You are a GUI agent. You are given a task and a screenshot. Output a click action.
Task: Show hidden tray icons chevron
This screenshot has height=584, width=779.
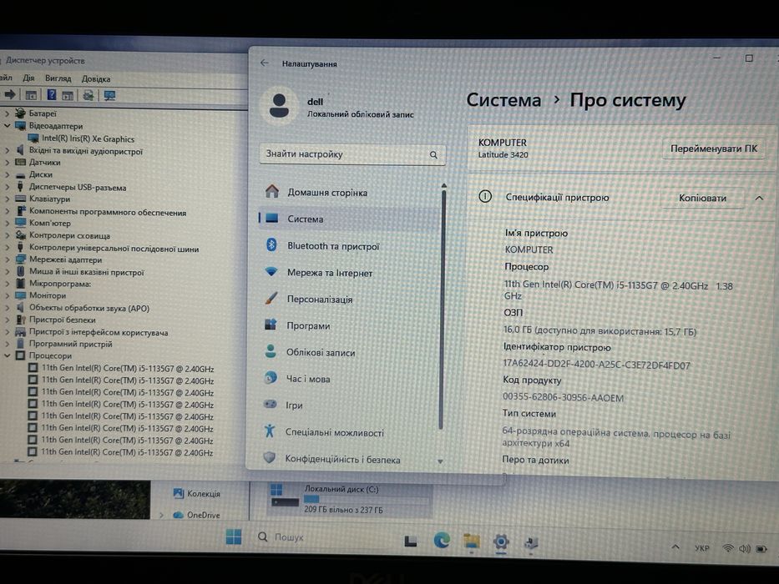point(675,547)
